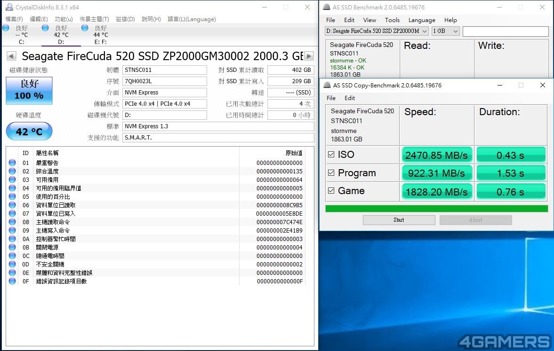
Task: Click the ISO duration result 0.43 s
Action: (511, 155)
